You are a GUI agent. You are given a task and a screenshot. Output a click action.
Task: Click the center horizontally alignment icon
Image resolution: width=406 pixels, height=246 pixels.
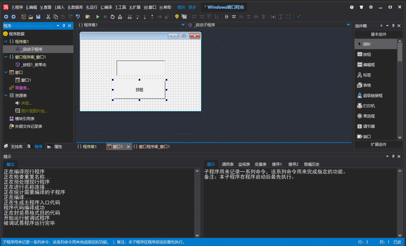[226, 17]
